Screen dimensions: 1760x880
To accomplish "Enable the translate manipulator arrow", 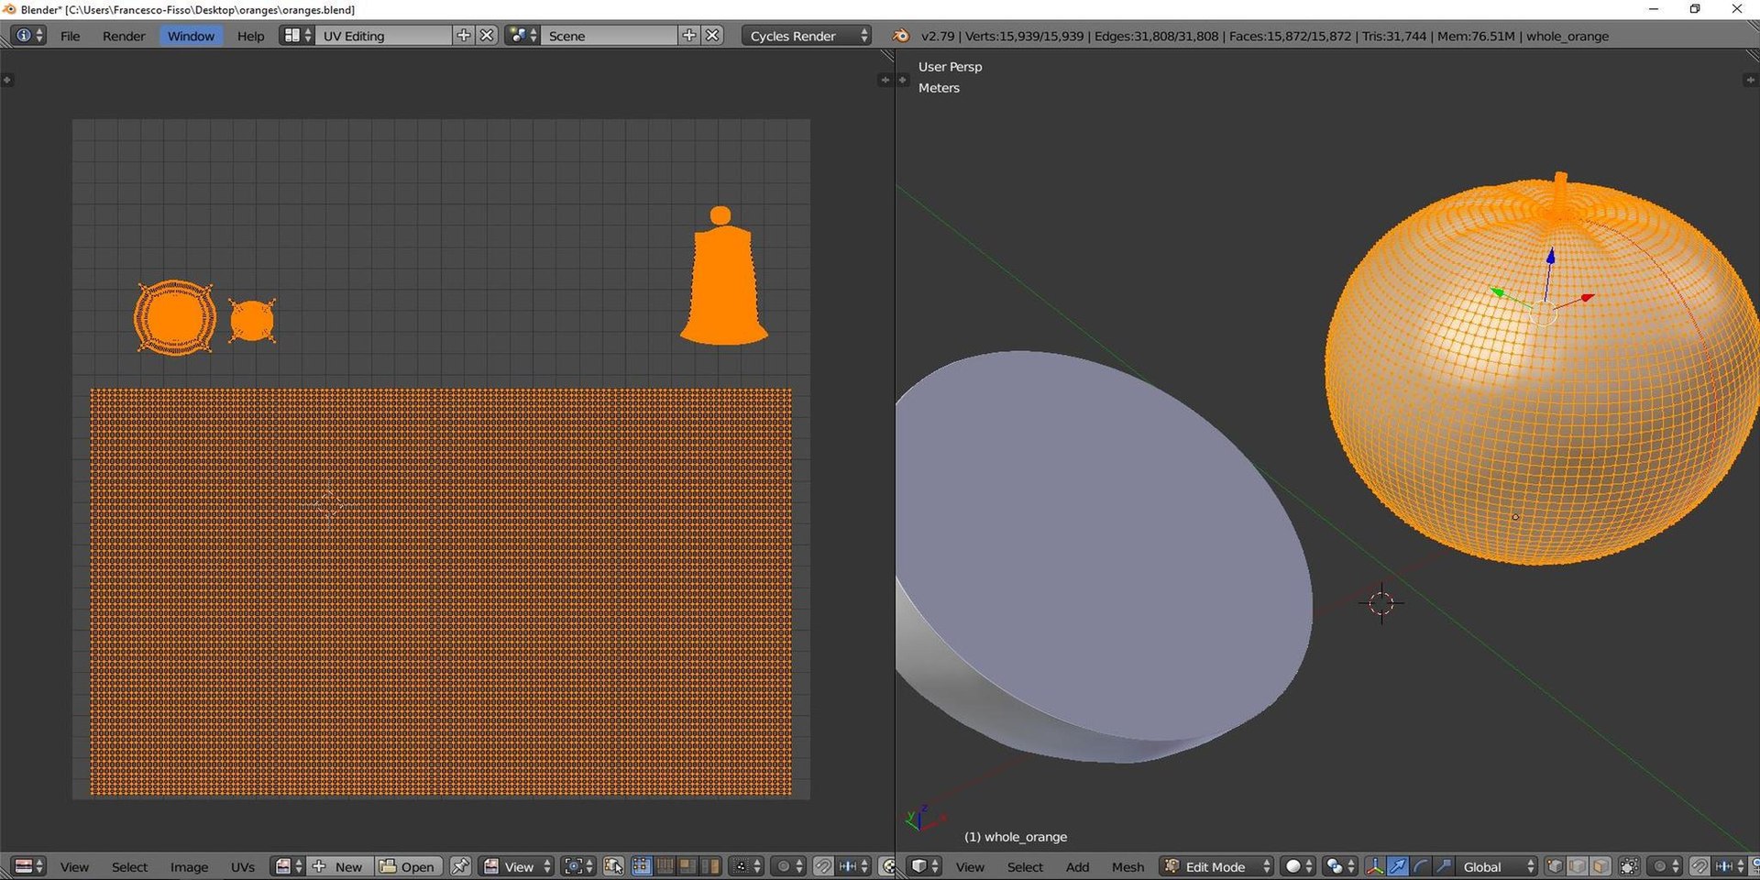I will tap(1398, 866).
